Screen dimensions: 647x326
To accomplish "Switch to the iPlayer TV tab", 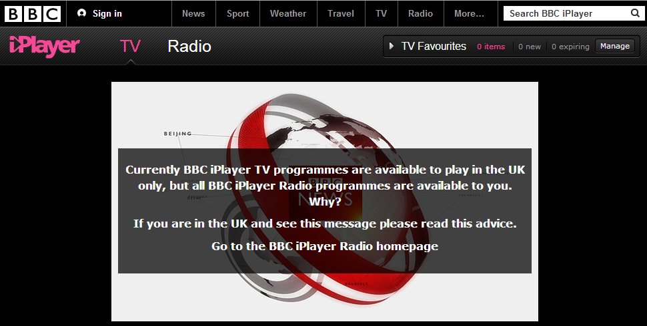I will (x=130, y=46).
